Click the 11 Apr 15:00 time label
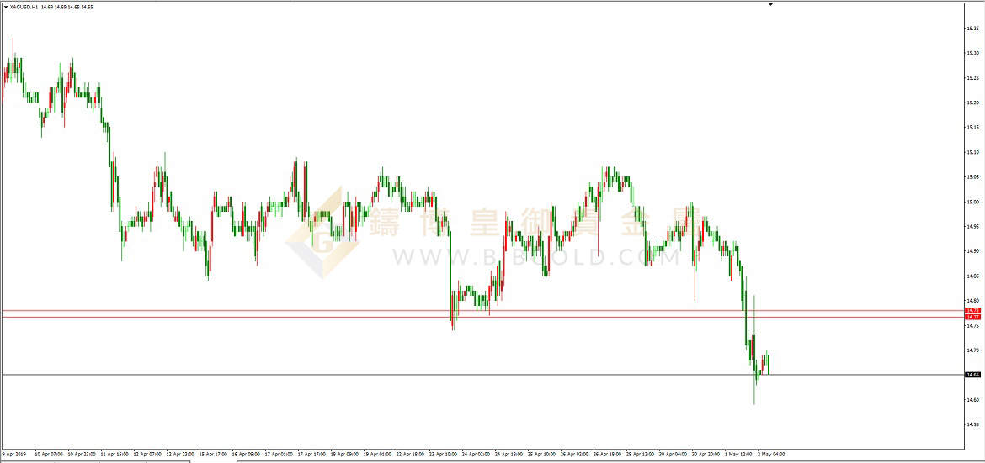This screenshot has width=985, height=463. coord(113,453)
